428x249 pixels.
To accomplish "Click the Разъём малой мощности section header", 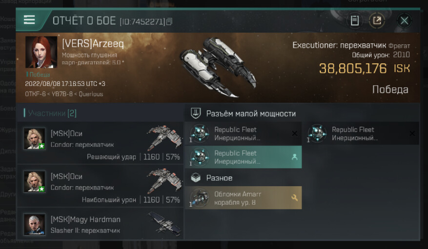I will pos(250,114).
